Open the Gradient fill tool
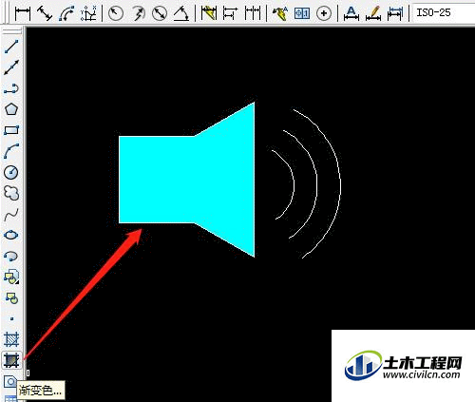475x402 pixels. pyautogui.click(x=11, y=360)
